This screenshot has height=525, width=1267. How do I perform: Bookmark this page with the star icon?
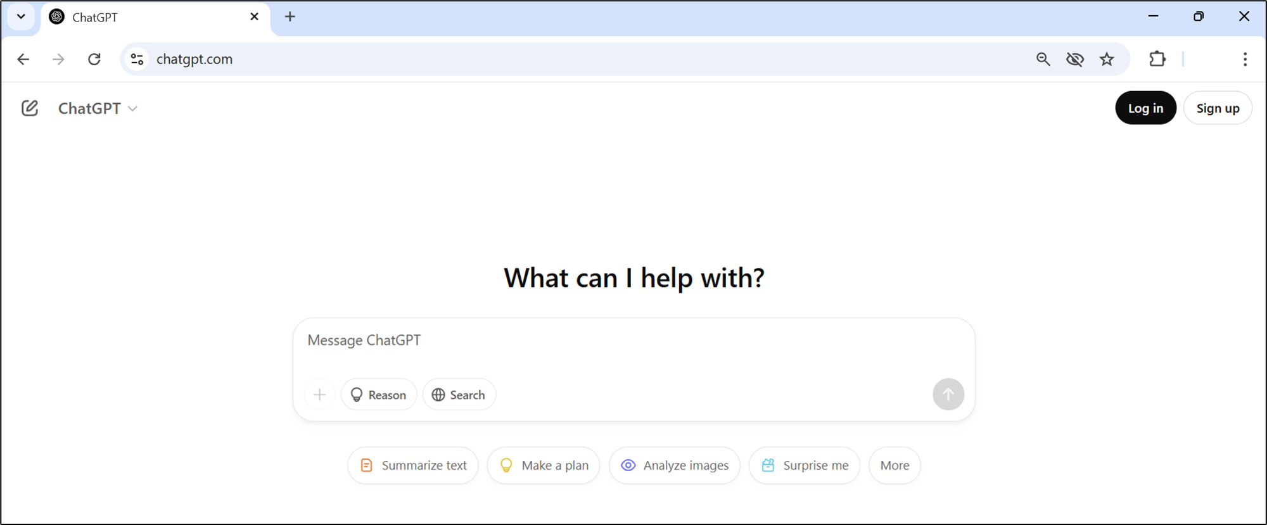[1106, 59]
